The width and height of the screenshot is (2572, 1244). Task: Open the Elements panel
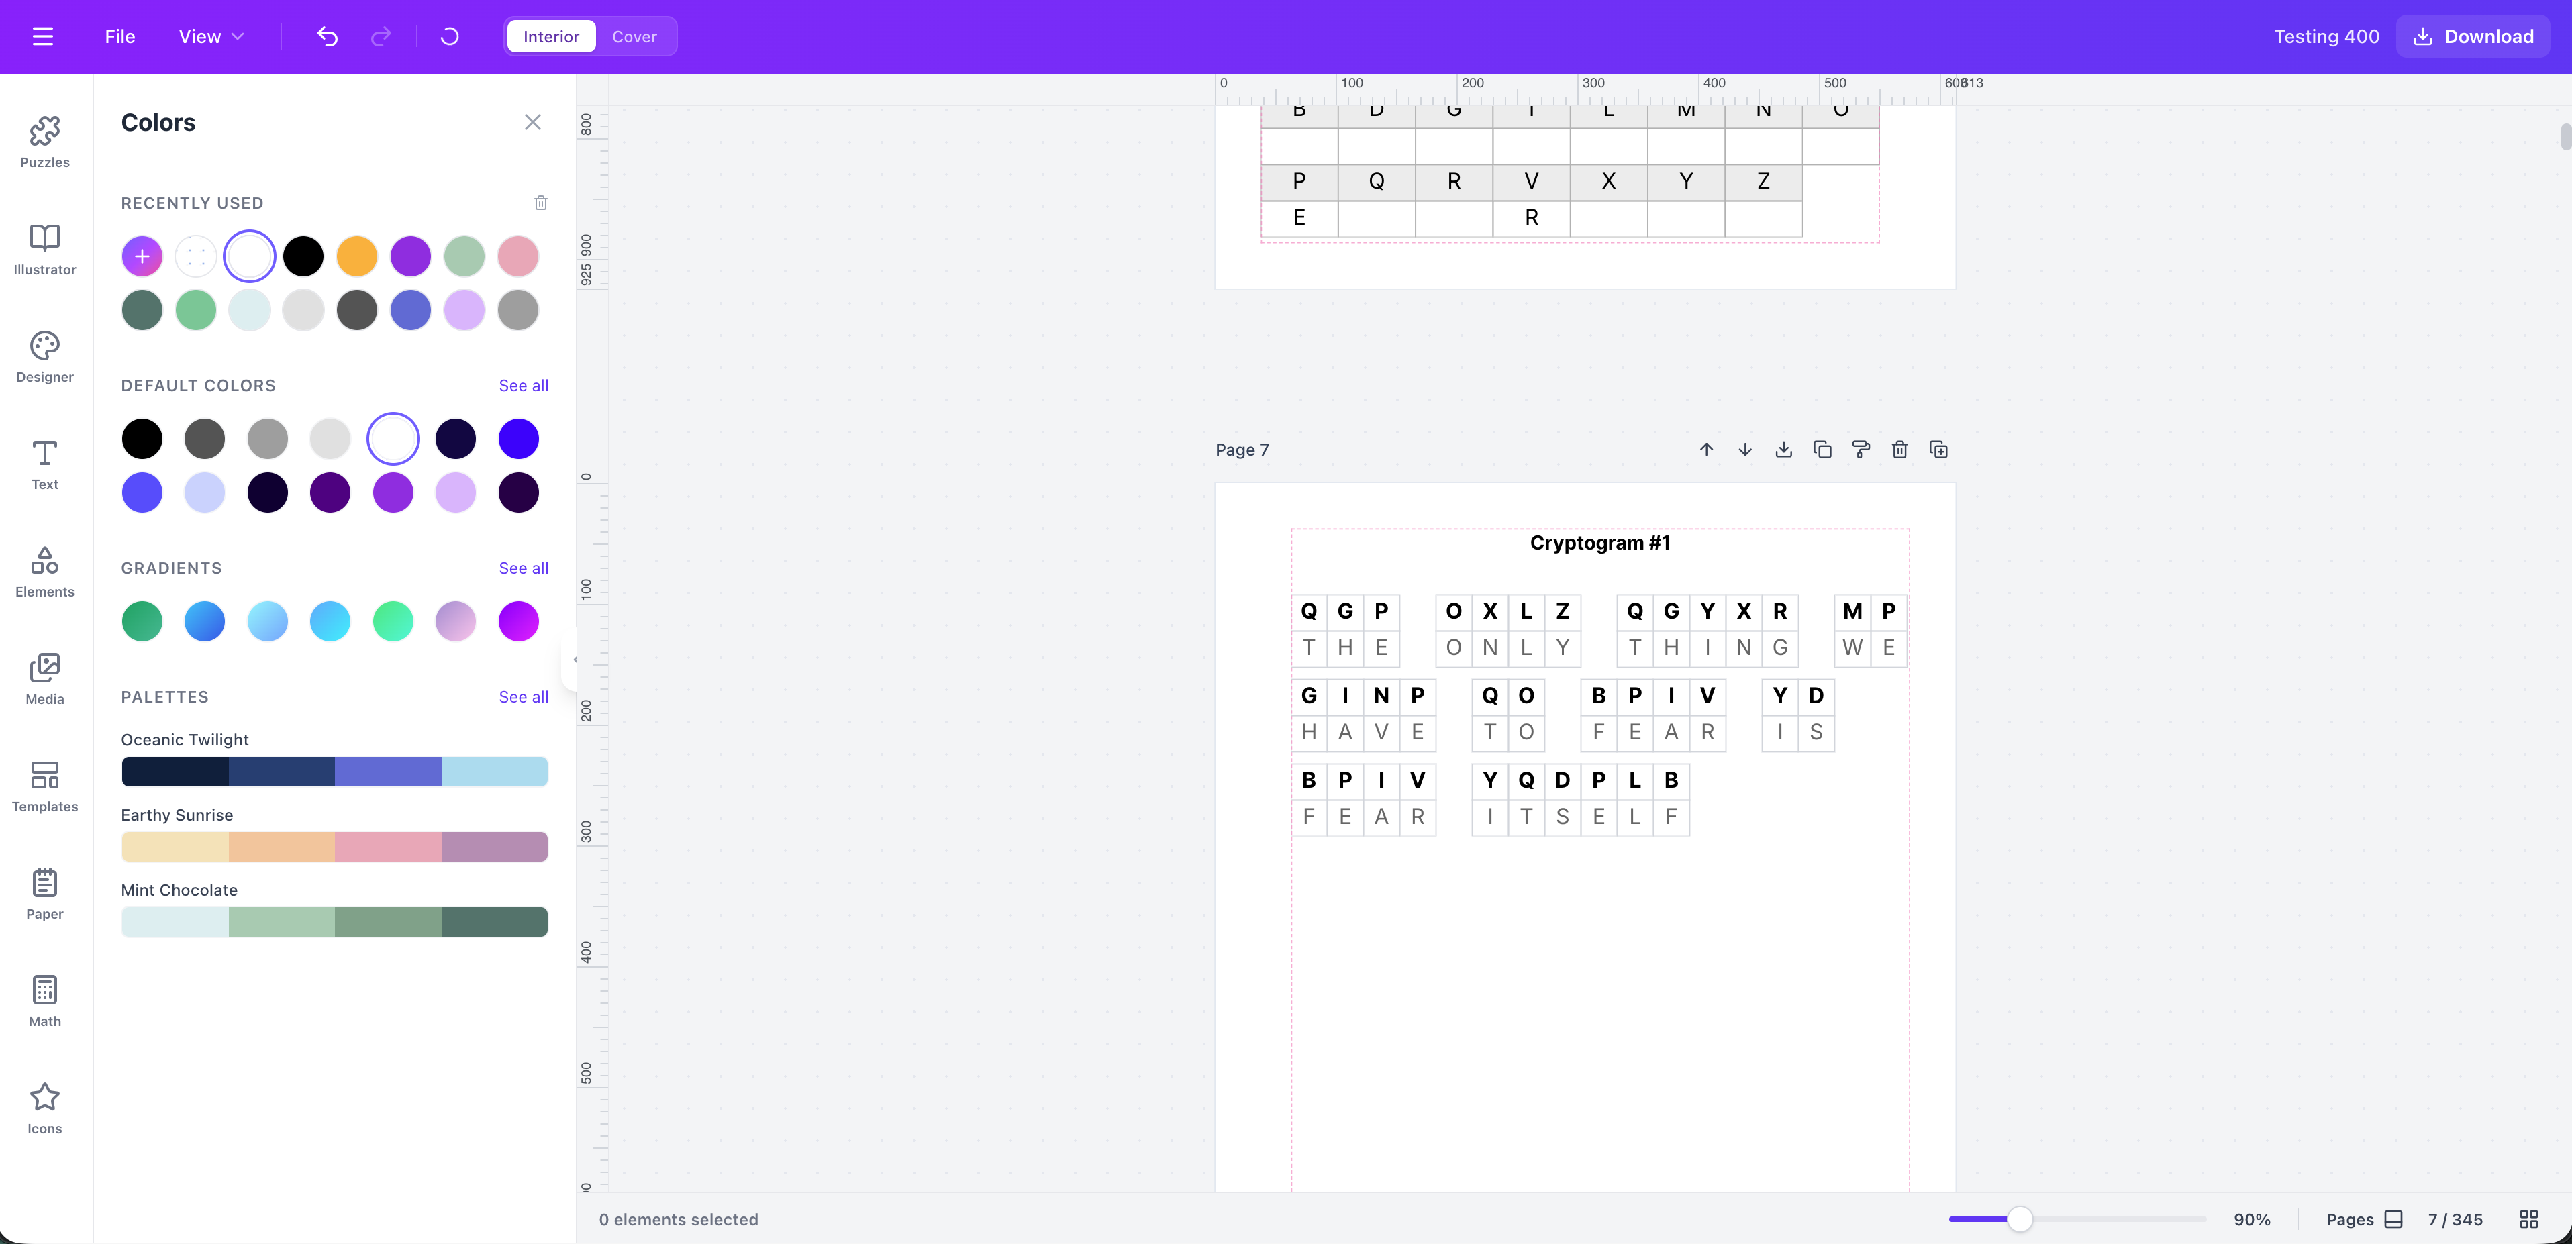coord(44,572)
